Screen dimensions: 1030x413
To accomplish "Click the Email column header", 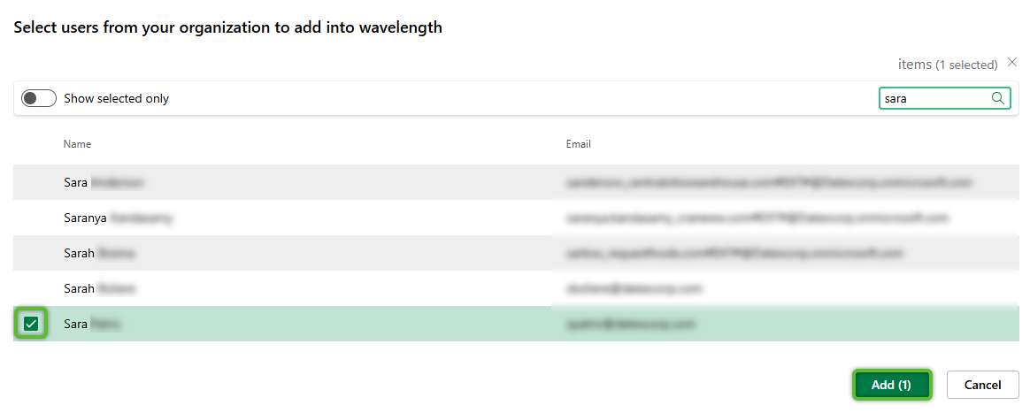I will pyautogui.click(x=579, y=144).
